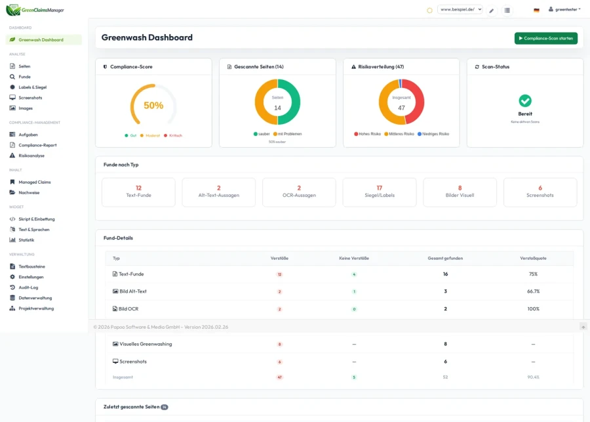Screen dimensions: 590x422
Task: Click the Text-Funde row in Fund-Details
Action: coord(340,274)
